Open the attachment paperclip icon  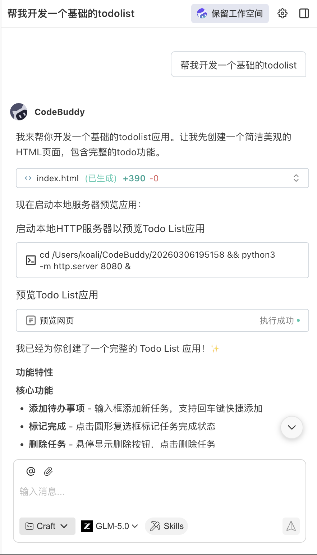[49, 471]
